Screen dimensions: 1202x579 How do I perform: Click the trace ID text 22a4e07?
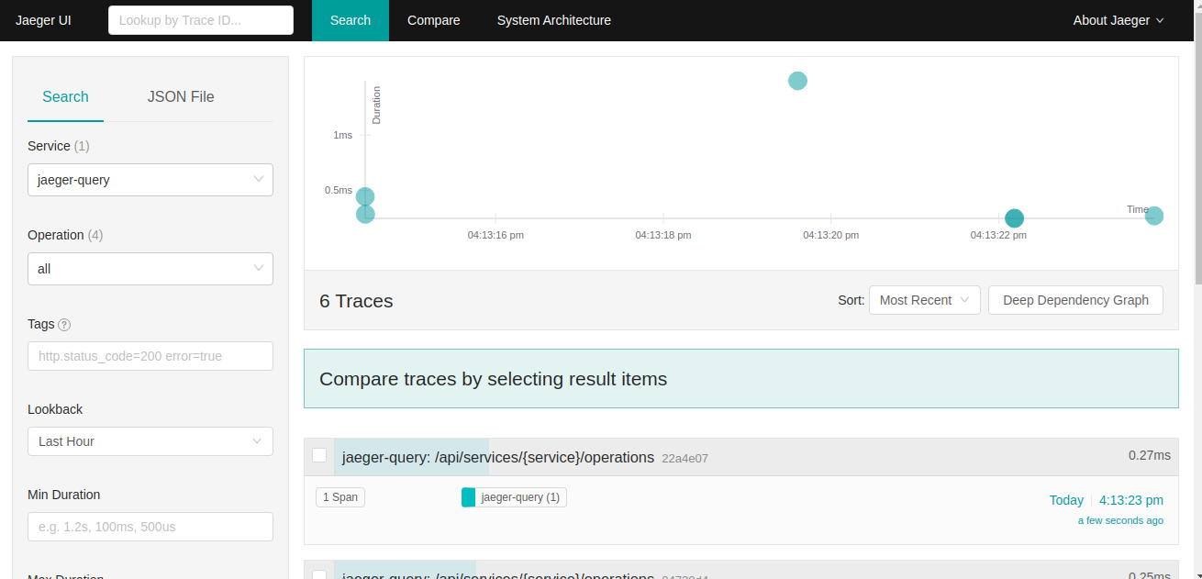[x=684, y=458]
